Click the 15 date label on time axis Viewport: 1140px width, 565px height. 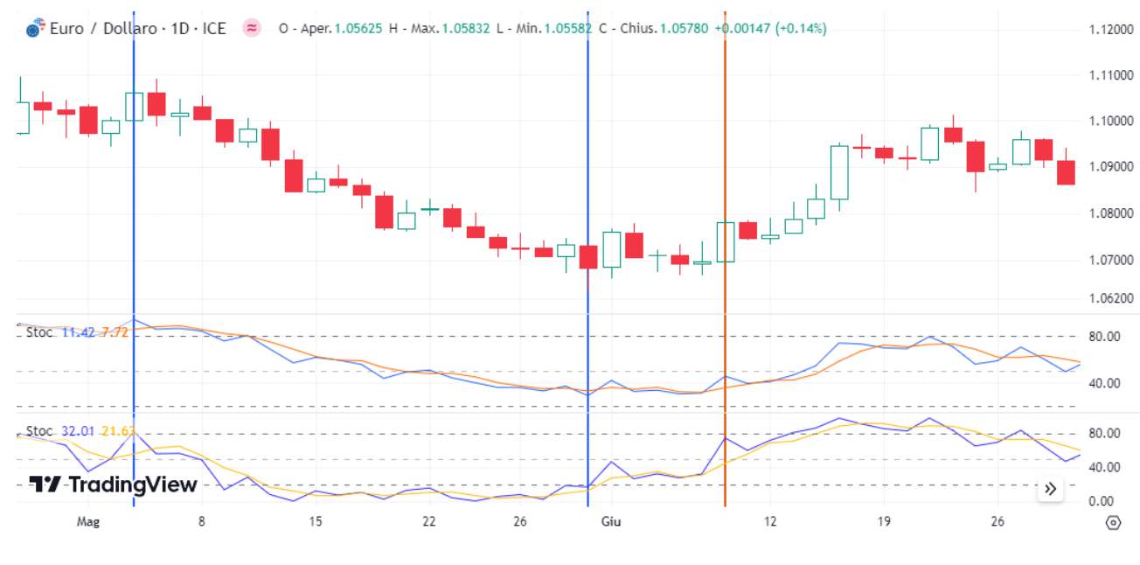316,521
